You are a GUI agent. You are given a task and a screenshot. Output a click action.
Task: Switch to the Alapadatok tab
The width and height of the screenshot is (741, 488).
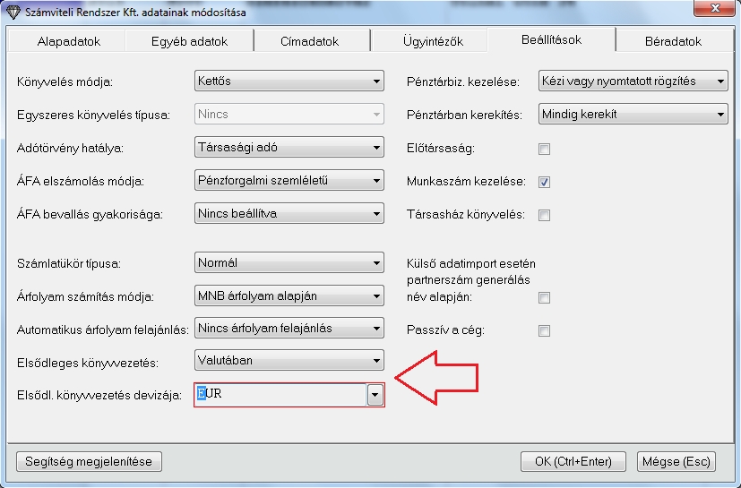69,41
